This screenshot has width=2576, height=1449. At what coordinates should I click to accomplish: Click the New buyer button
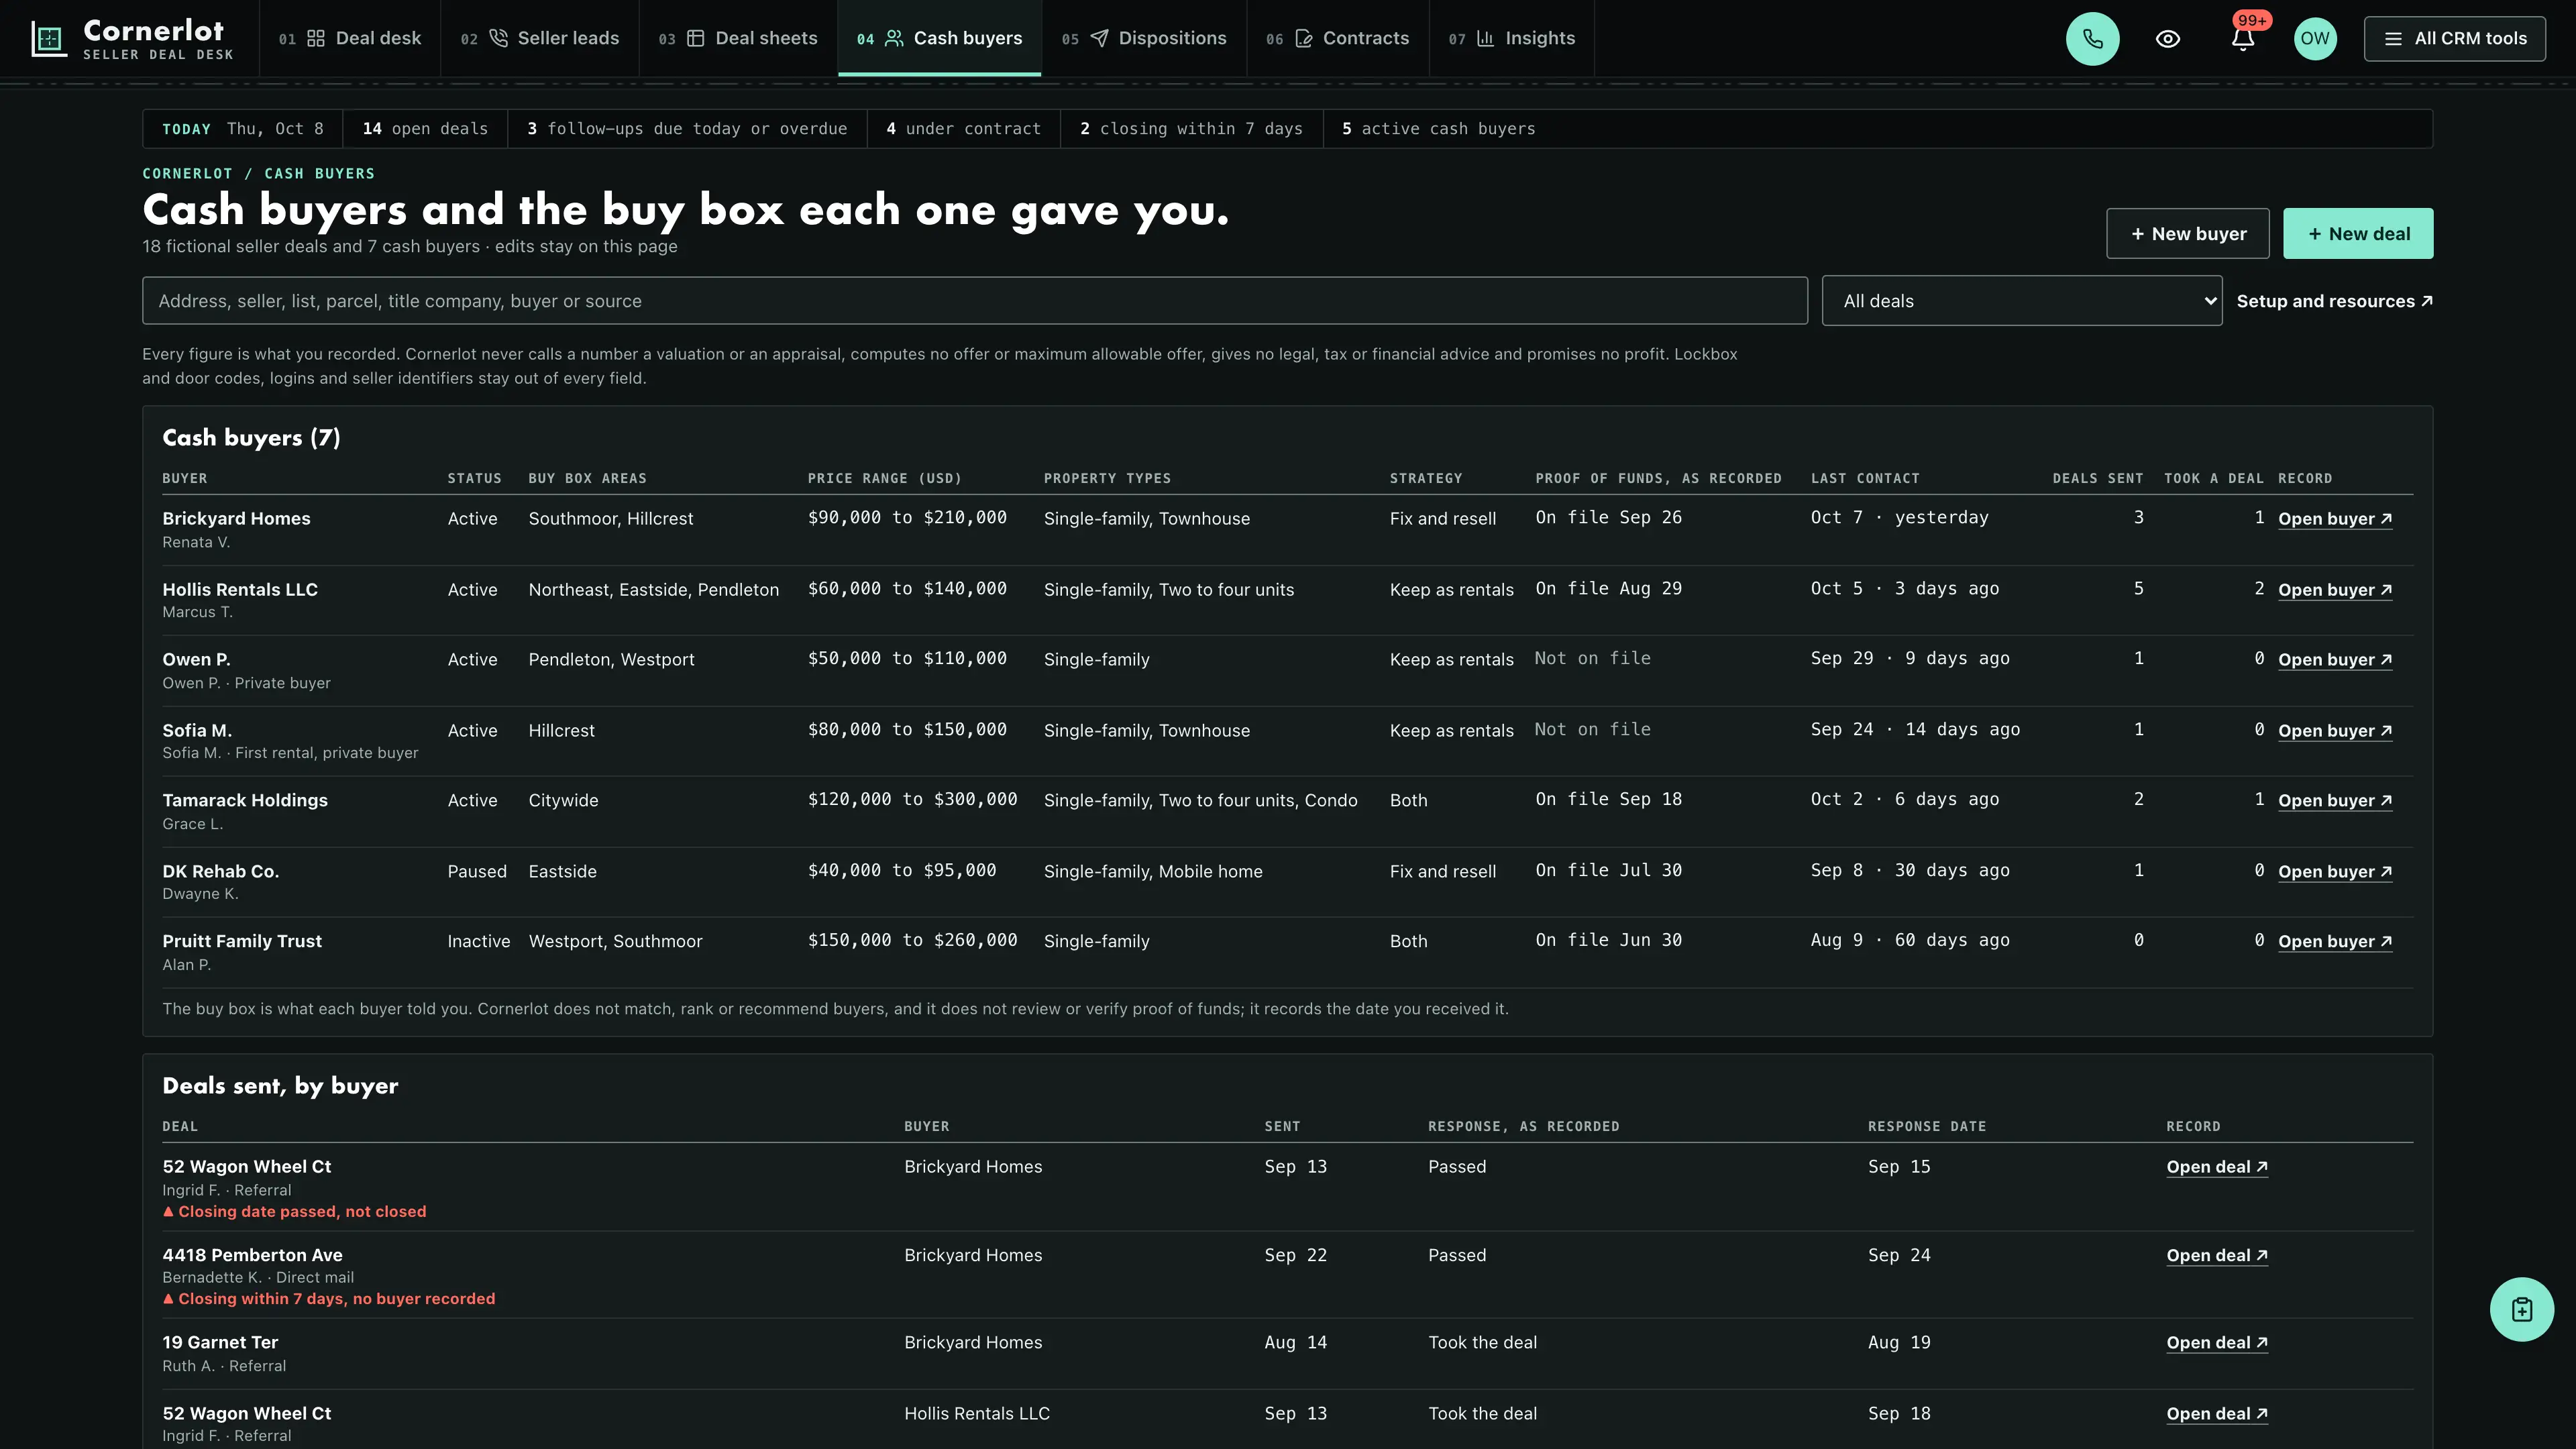pos(2187,233)
